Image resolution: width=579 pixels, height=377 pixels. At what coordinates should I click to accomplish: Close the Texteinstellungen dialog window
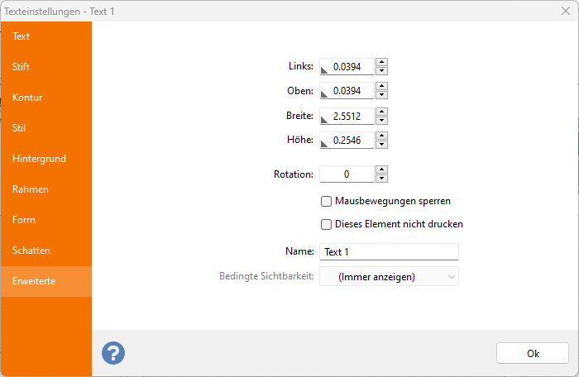pyautogui.click(x=564, y=11)
